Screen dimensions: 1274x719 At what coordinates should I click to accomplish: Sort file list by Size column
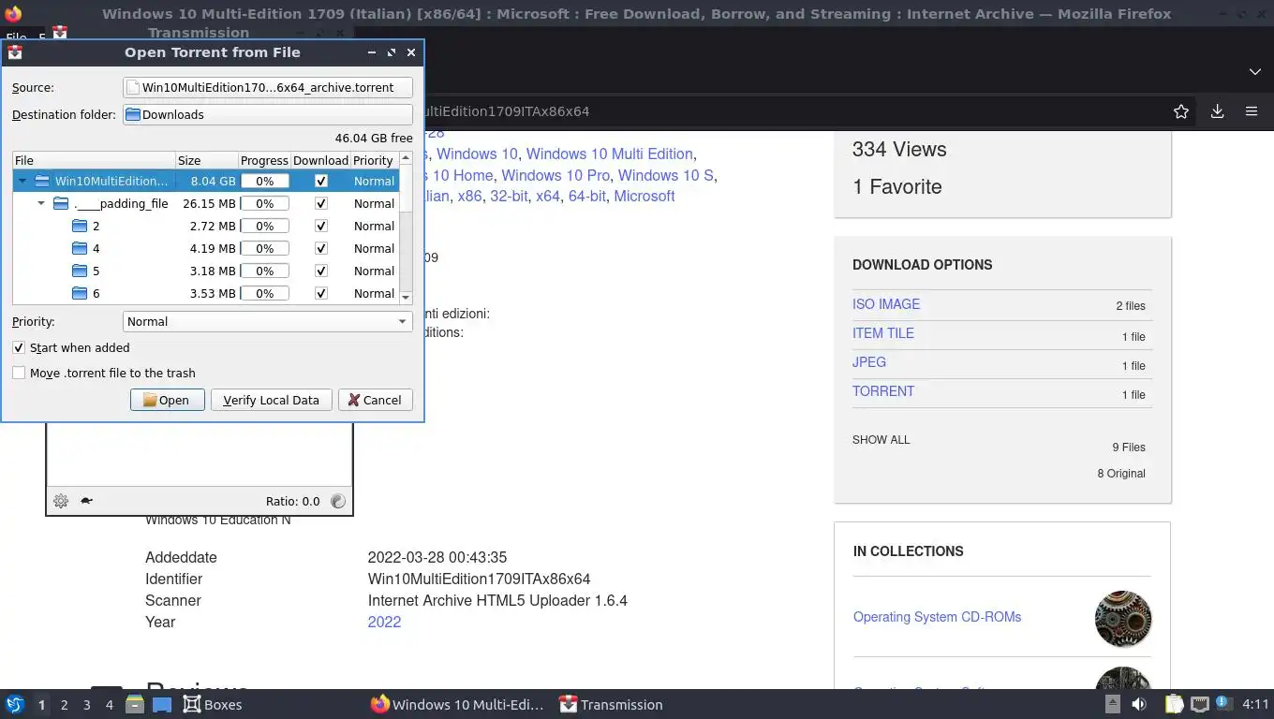point(206,160)
